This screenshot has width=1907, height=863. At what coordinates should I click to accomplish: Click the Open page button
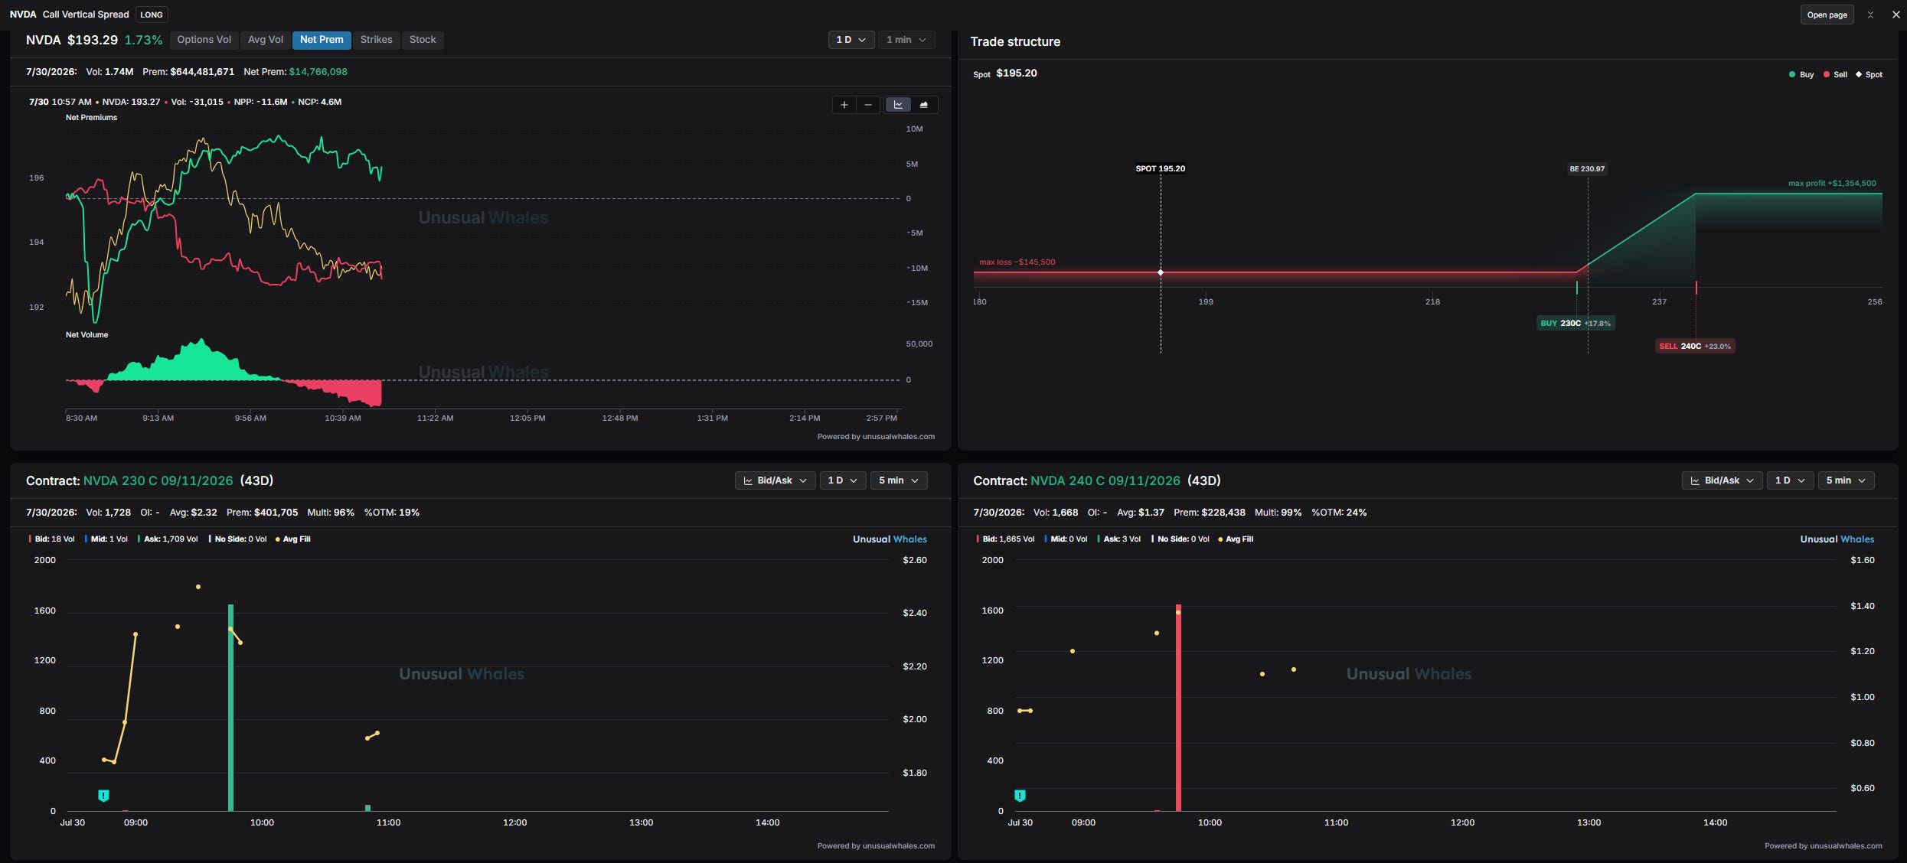[1827, 15]
